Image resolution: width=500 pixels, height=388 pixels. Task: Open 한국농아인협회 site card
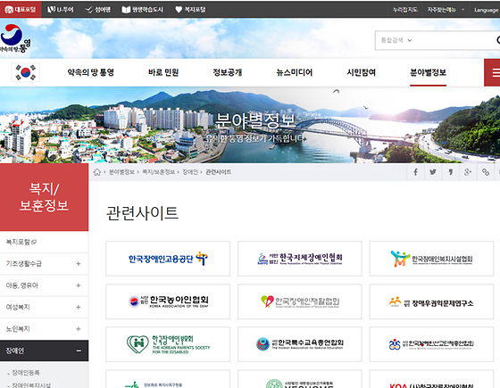[x=168, y=301]
